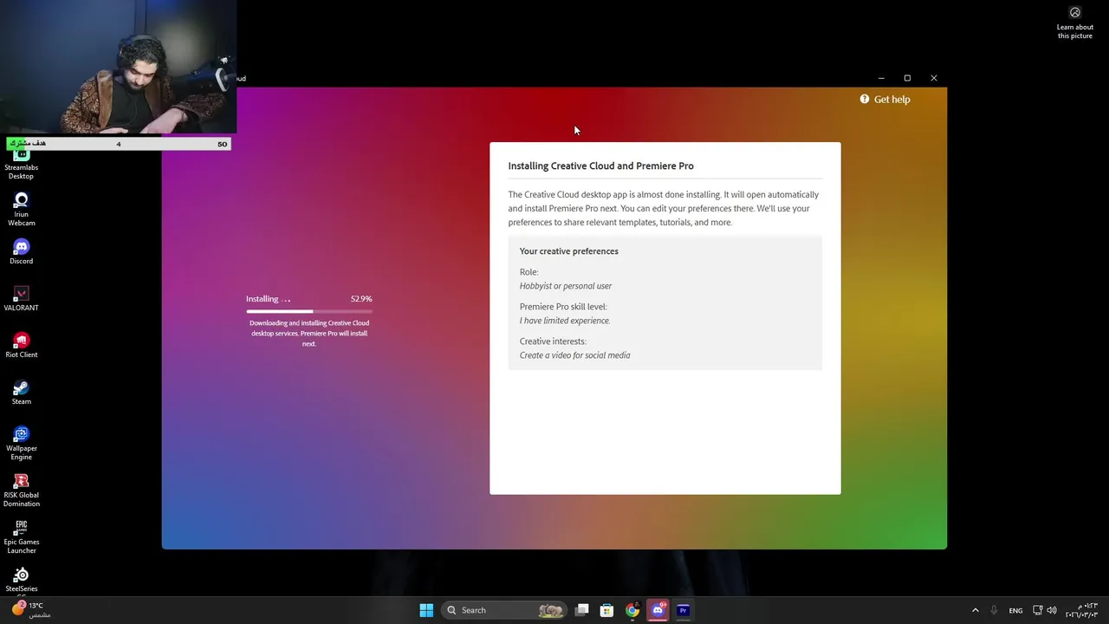Click the Role label

[x=529, y=272]
